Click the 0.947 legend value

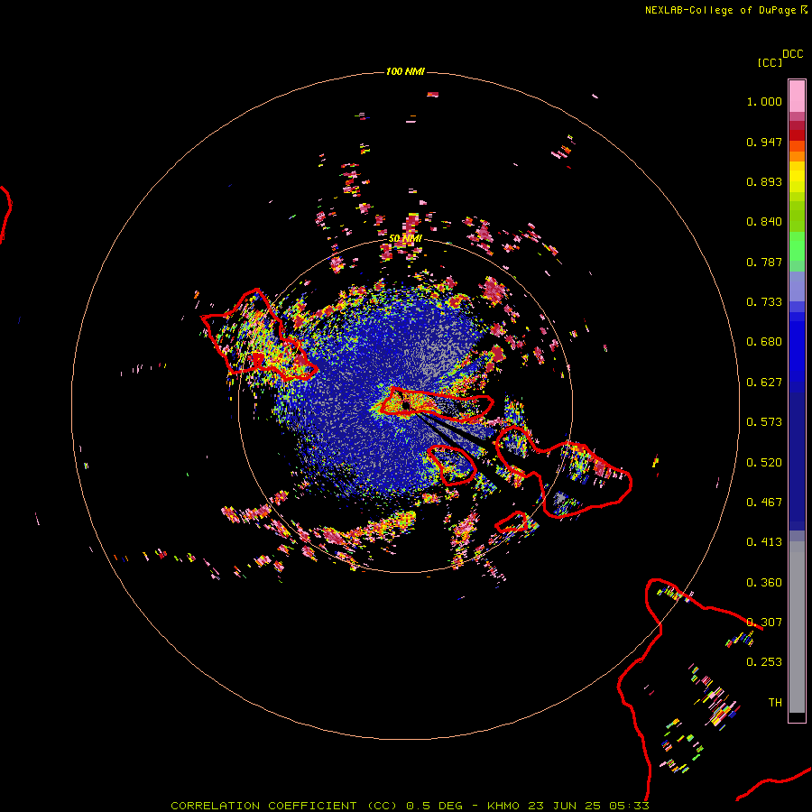[764, 142]
